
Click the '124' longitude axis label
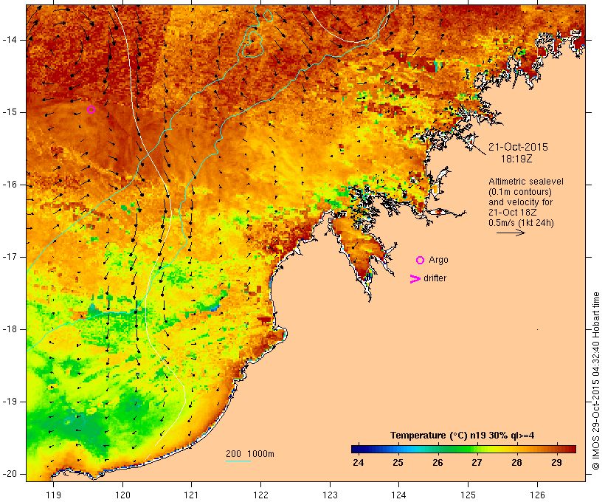[399, 495]
